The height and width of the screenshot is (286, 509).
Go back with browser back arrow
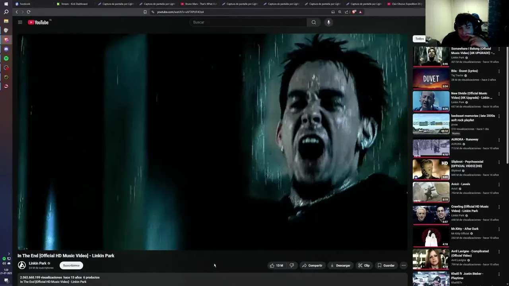17,12
